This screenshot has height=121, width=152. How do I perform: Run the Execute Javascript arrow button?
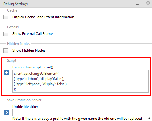pyautogui.click(x=6, y=73)
